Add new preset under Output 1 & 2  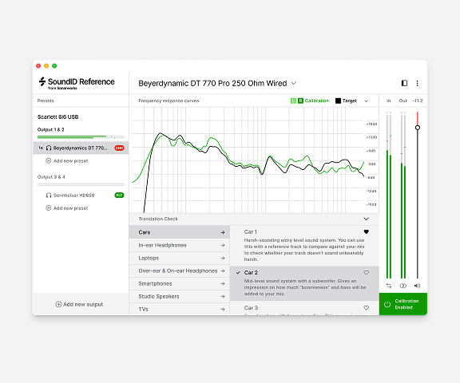tap(67, 160)
